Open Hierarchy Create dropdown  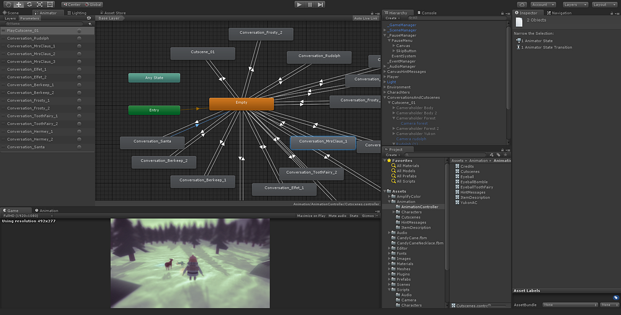tap(392, 18)
